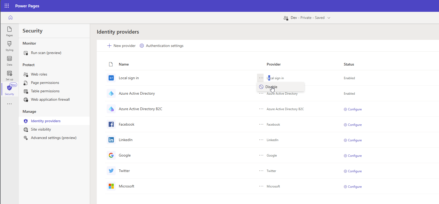Image resolution: width=439 pixels, height=204 pixels.
Task: Open more options for Google row
Action: click(261, 155)
